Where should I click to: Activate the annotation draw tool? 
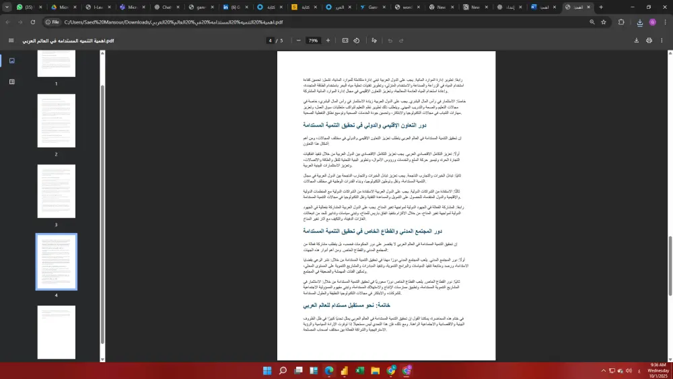pyautogui.click(x=374, y=40)
